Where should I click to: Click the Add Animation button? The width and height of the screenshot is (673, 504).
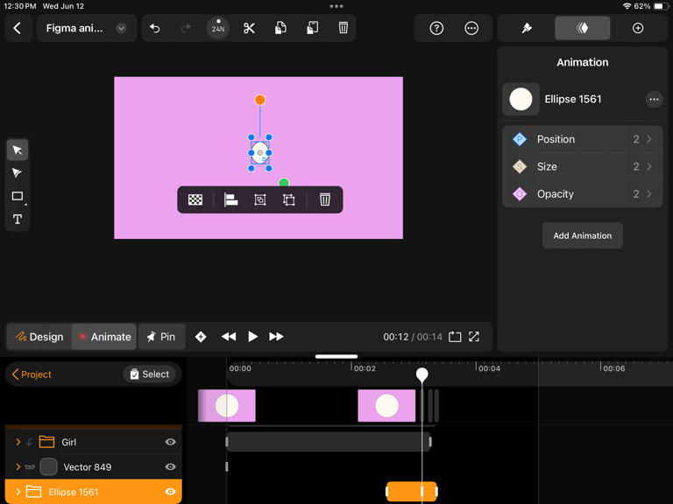[583, 235]
